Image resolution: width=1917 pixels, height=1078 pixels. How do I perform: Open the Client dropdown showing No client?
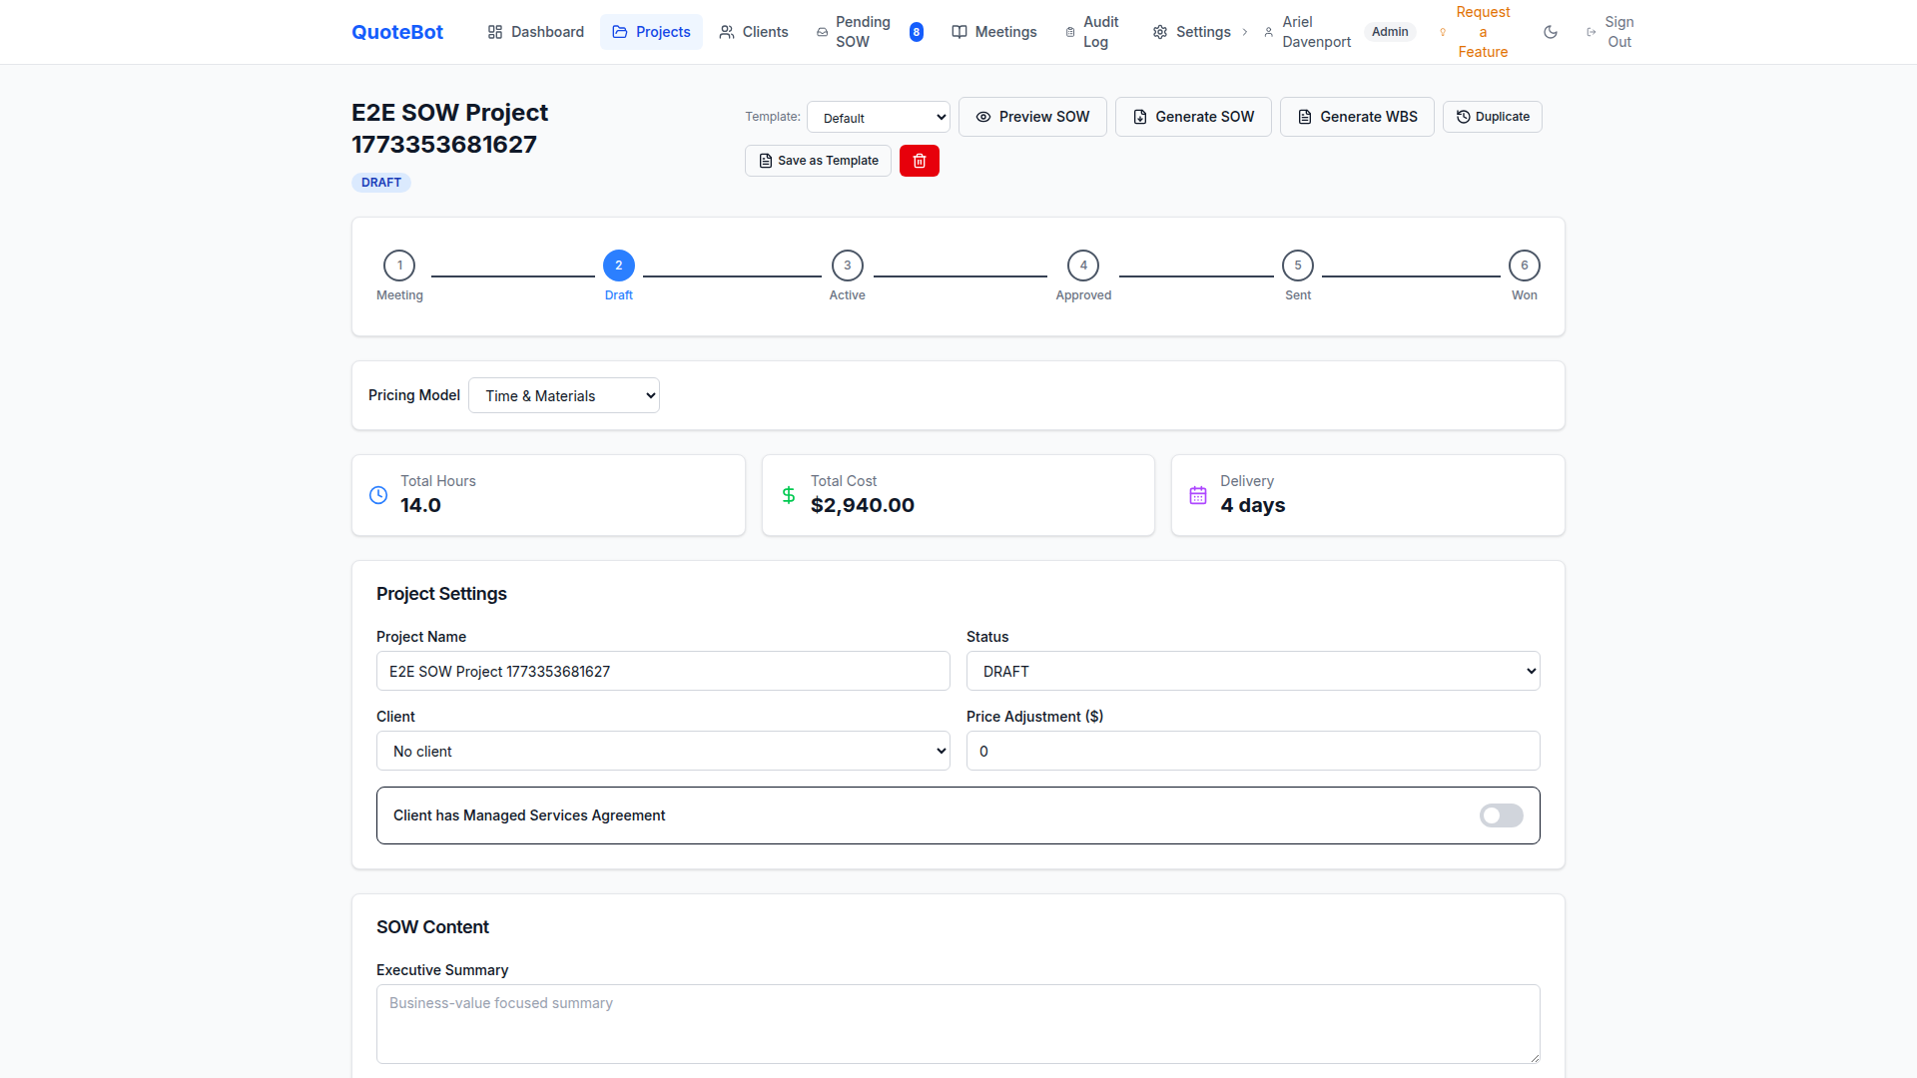coord(662,751)
